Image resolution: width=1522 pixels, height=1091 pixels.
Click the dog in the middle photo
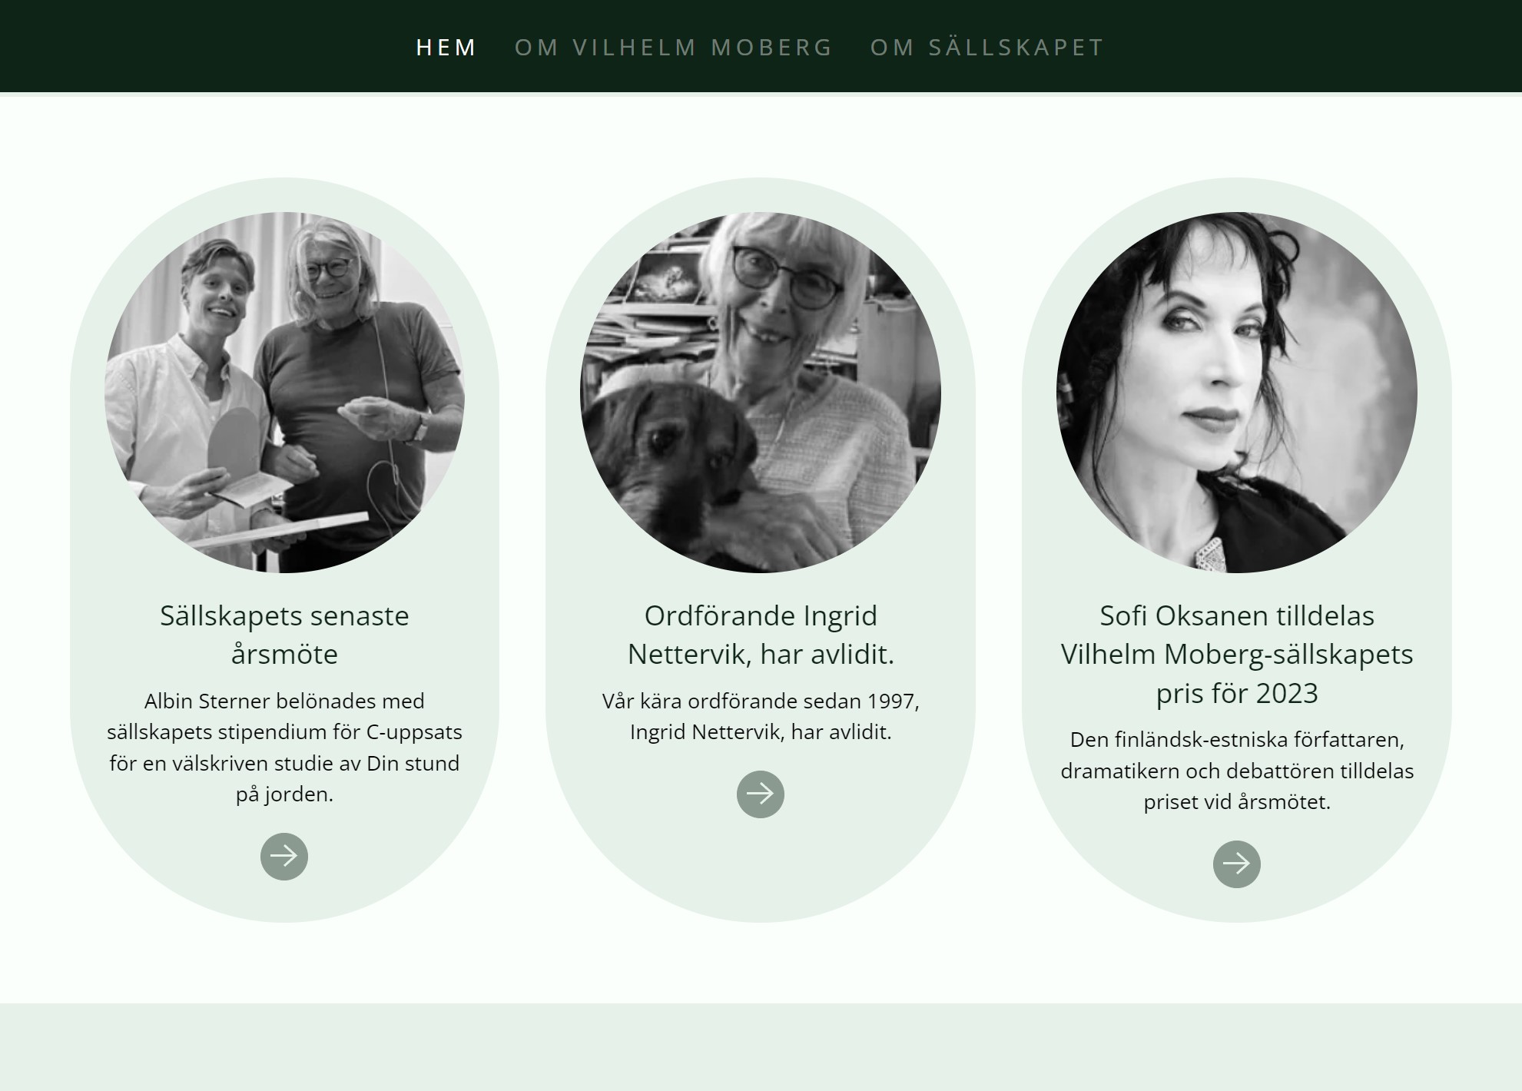pos(676,461)
